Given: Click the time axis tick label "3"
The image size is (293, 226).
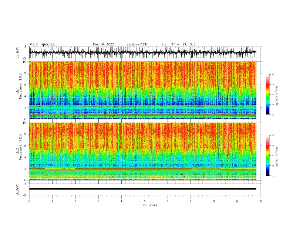Looking at the screenshot, I should pos(98,201).
